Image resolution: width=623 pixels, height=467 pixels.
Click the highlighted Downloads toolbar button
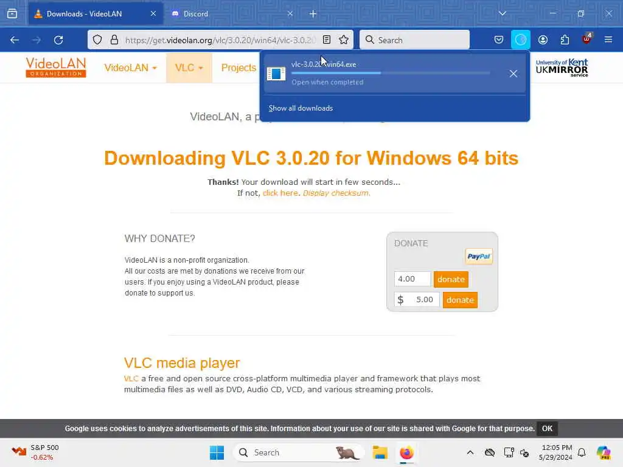[521, 40]
